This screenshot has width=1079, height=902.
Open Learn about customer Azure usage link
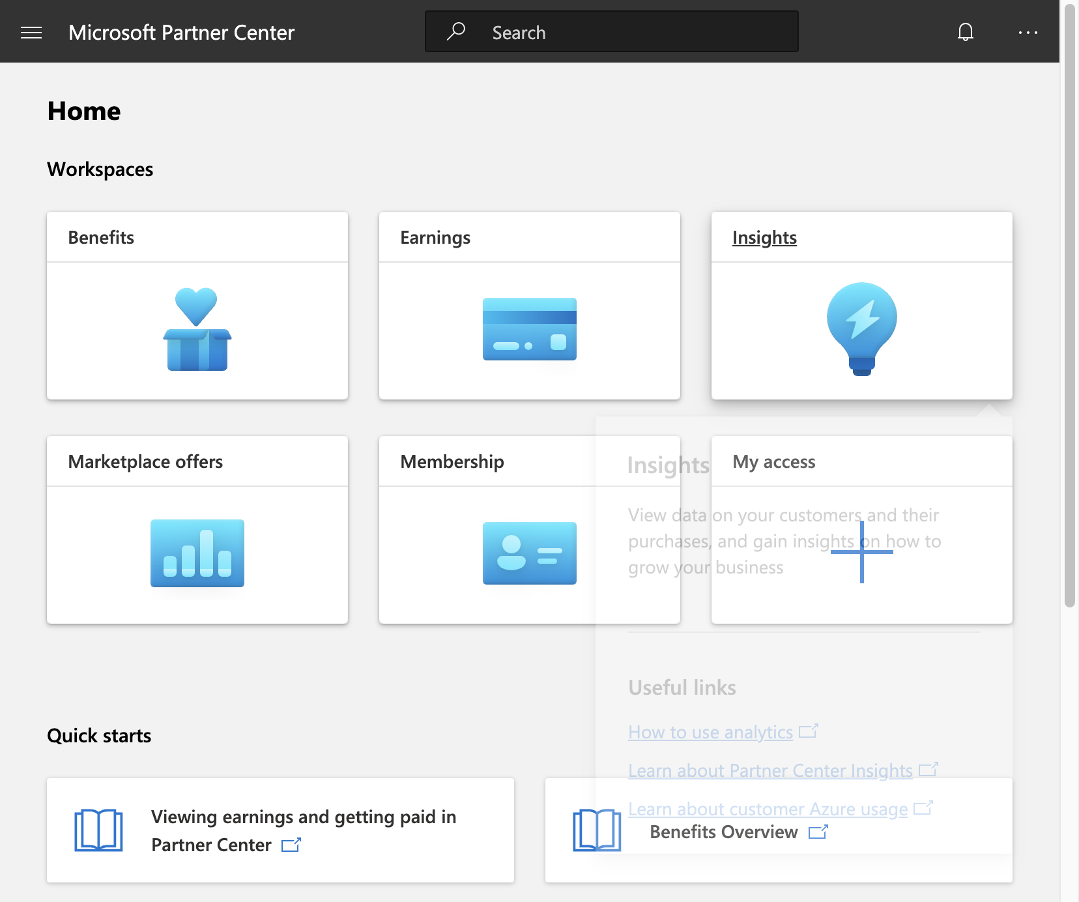pyautogui.click(x=768, y=809)
